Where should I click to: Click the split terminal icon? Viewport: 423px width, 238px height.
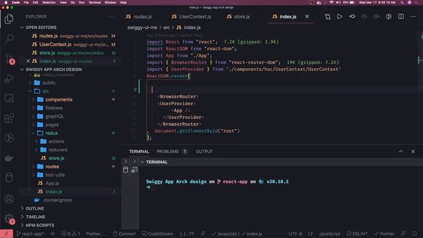(134, 170)
